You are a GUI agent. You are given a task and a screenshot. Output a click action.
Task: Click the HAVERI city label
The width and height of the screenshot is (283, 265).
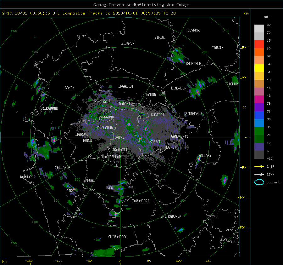click(109, 188)
